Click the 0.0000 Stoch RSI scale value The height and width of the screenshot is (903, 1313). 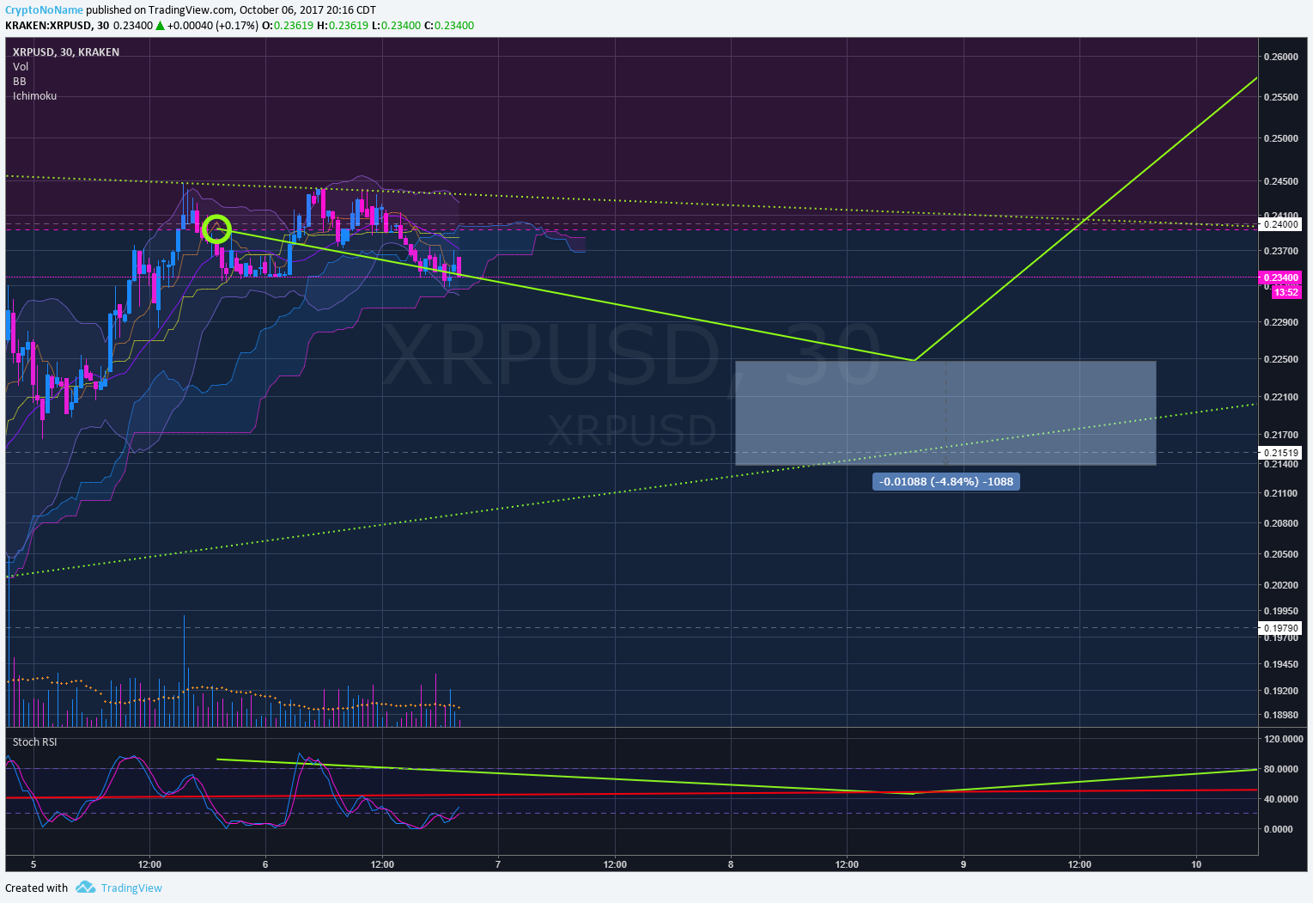pyautogui.click(x=1279, y=830)
